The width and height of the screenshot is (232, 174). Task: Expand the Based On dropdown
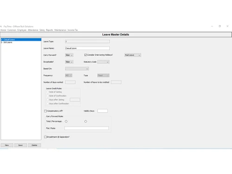[77, 69]
